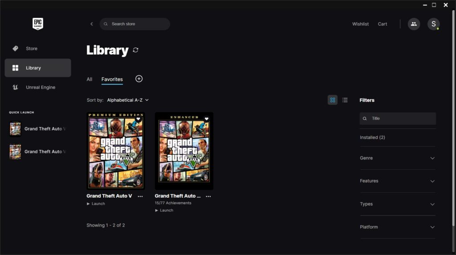The height and width of the screenshot is (255, 456).
Task: Quick launch the second Grand Theft Auto entry
Action: click(38, 152)
